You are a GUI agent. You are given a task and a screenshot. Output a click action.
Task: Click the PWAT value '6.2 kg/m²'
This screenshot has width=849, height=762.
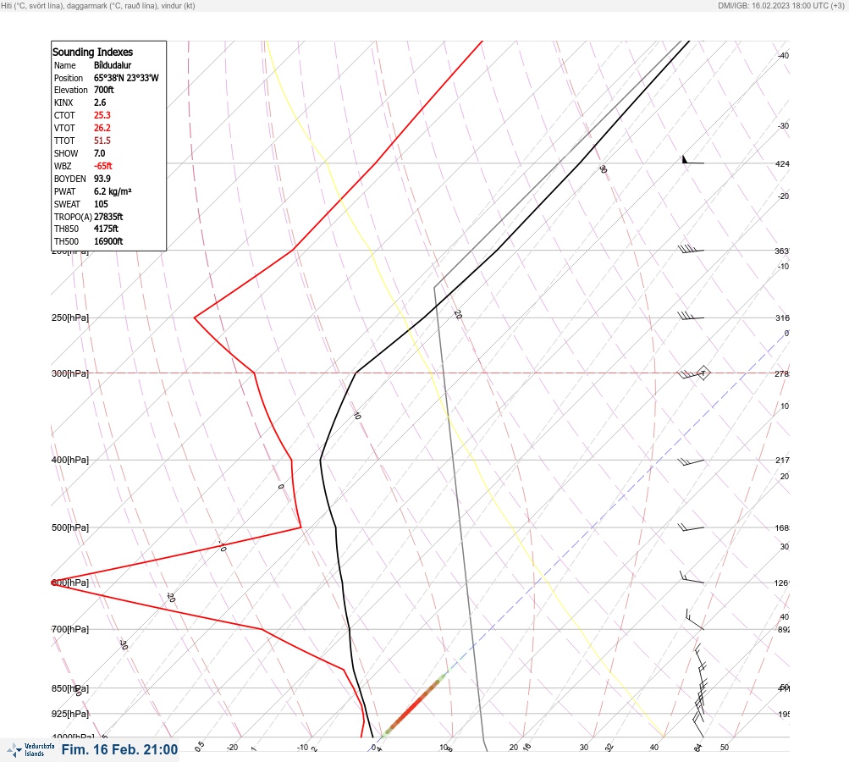click(x=113, y=191)
